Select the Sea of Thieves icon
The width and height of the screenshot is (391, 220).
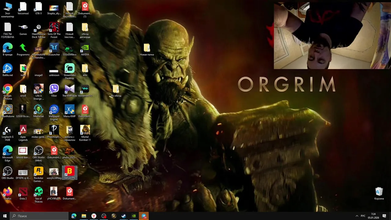coord(38,195)
